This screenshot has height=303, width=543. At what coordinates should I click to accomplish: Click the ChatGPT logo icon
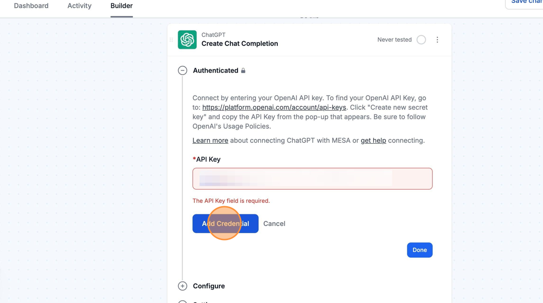[187, 40]
